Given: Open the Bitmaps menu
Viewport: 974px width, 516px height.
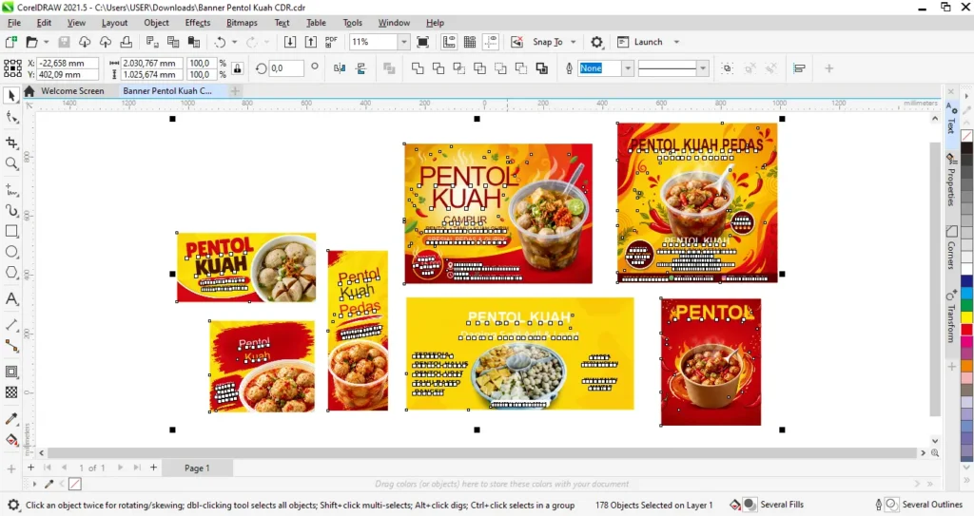Looking at the screenshot, I should pos(242,23).
